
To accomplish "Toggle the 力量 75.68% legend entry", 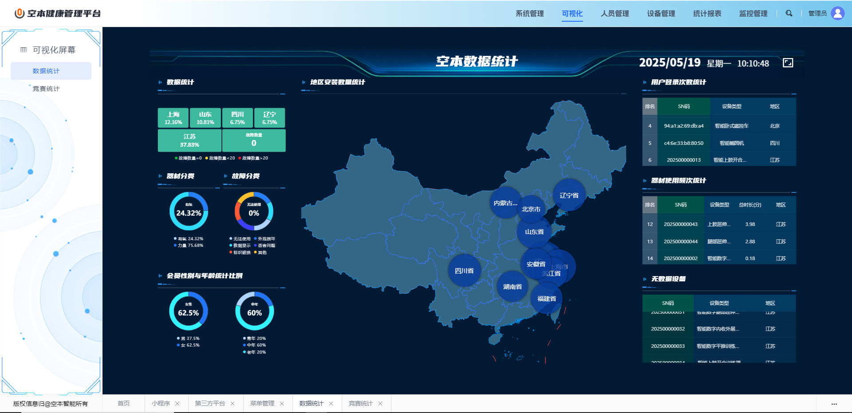I will tap(190, 245).
